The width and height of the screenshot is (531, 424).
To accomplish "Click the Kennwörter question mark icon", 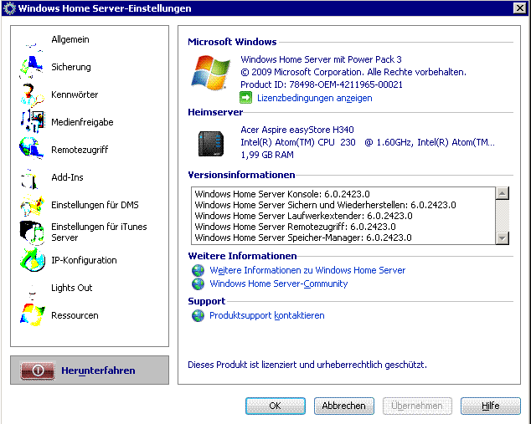I will point(31,95).
